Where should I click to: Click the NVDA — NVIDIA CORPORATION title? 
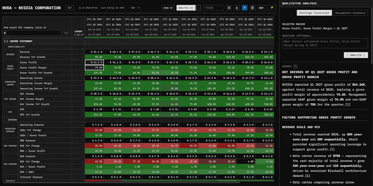coord(31,8)
